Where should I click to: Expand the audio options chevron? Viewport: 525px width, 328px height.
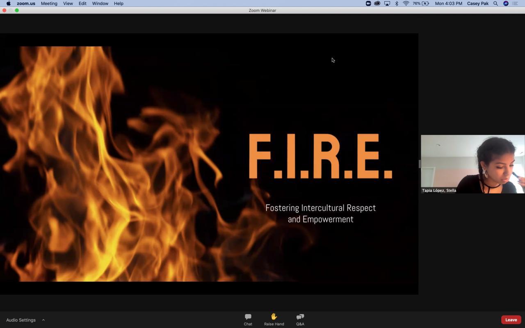pyautogui.click(x=43, y=320)
